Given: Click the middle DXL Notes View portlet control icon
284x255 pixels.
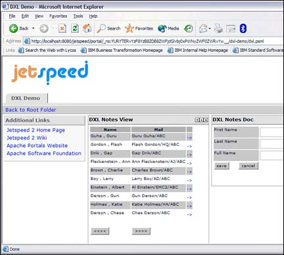Looking at the screenshot, I should click(x=201, y=120).
